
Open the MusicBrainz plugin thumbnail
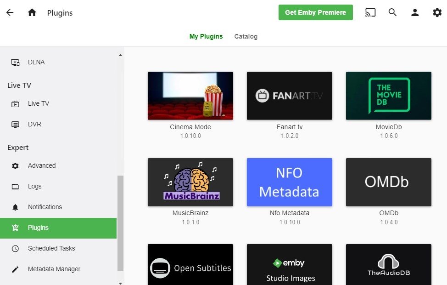tap(190, 182)
